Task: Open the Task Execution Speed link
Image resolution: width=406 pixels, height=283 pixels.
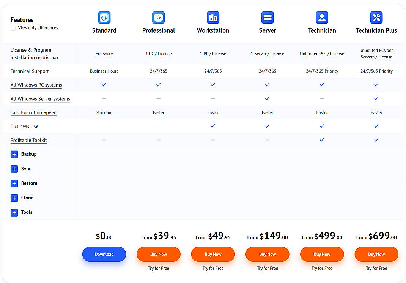Action: click(x=33, y=112)
